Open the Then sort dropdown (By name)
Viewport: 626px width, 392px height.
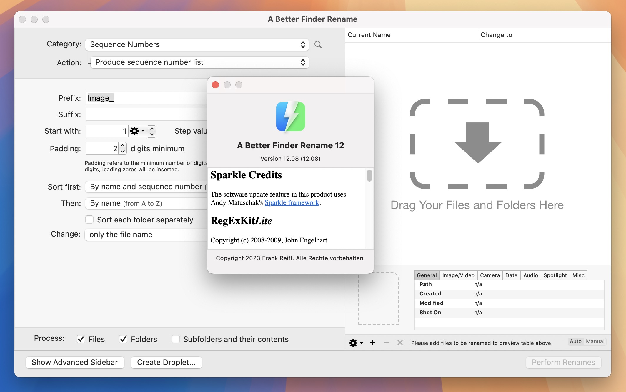[x=146, y=203]
